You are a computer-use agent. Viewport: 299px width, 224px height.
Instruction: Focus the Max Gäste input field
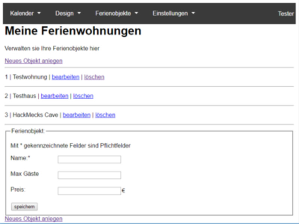click(89, 175)
